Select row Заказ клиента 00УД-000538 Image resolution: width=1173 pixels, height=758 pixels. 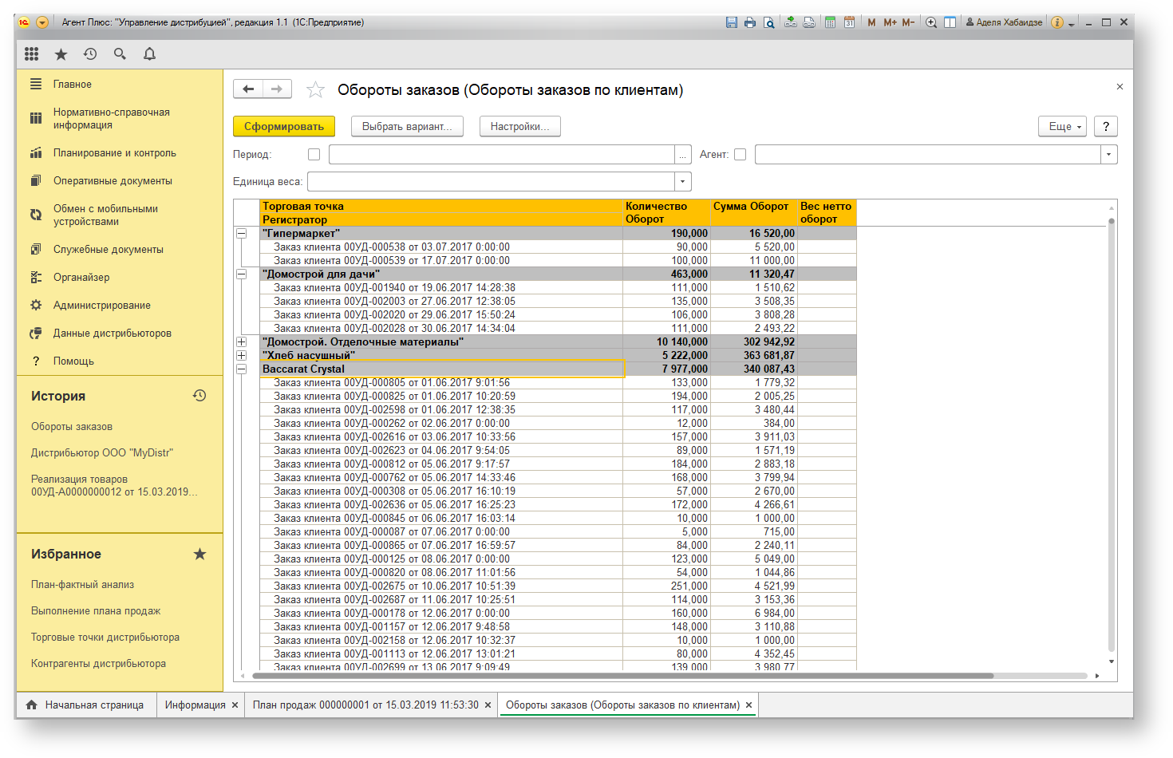440,247
